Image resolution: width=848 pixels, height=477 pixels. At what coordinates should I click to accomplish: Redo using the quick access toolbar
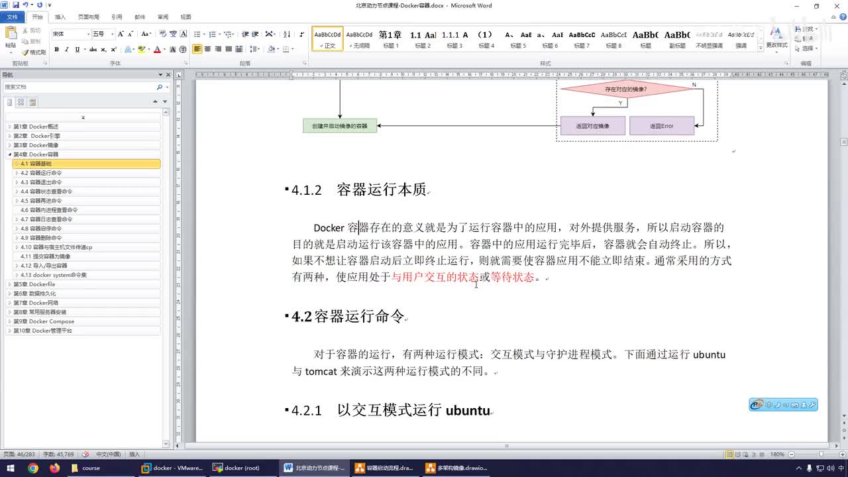tap(40, 5)
